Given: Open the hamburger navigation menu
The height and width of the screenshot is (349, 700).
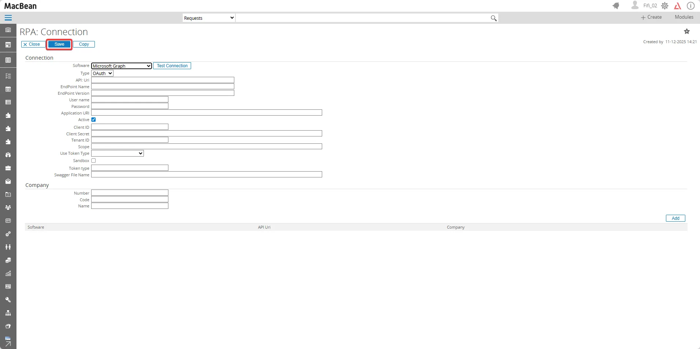Looking at the screenshot, I should (8, 18).
